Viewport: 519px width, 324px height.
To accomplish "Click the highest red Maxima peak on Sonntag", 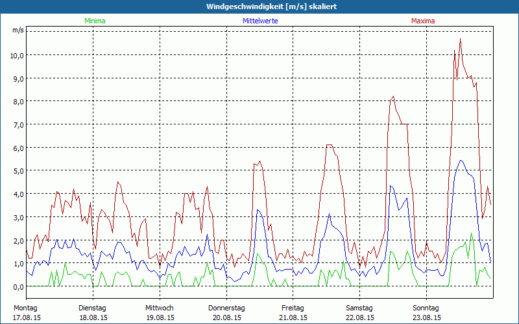I will point(461,40).
